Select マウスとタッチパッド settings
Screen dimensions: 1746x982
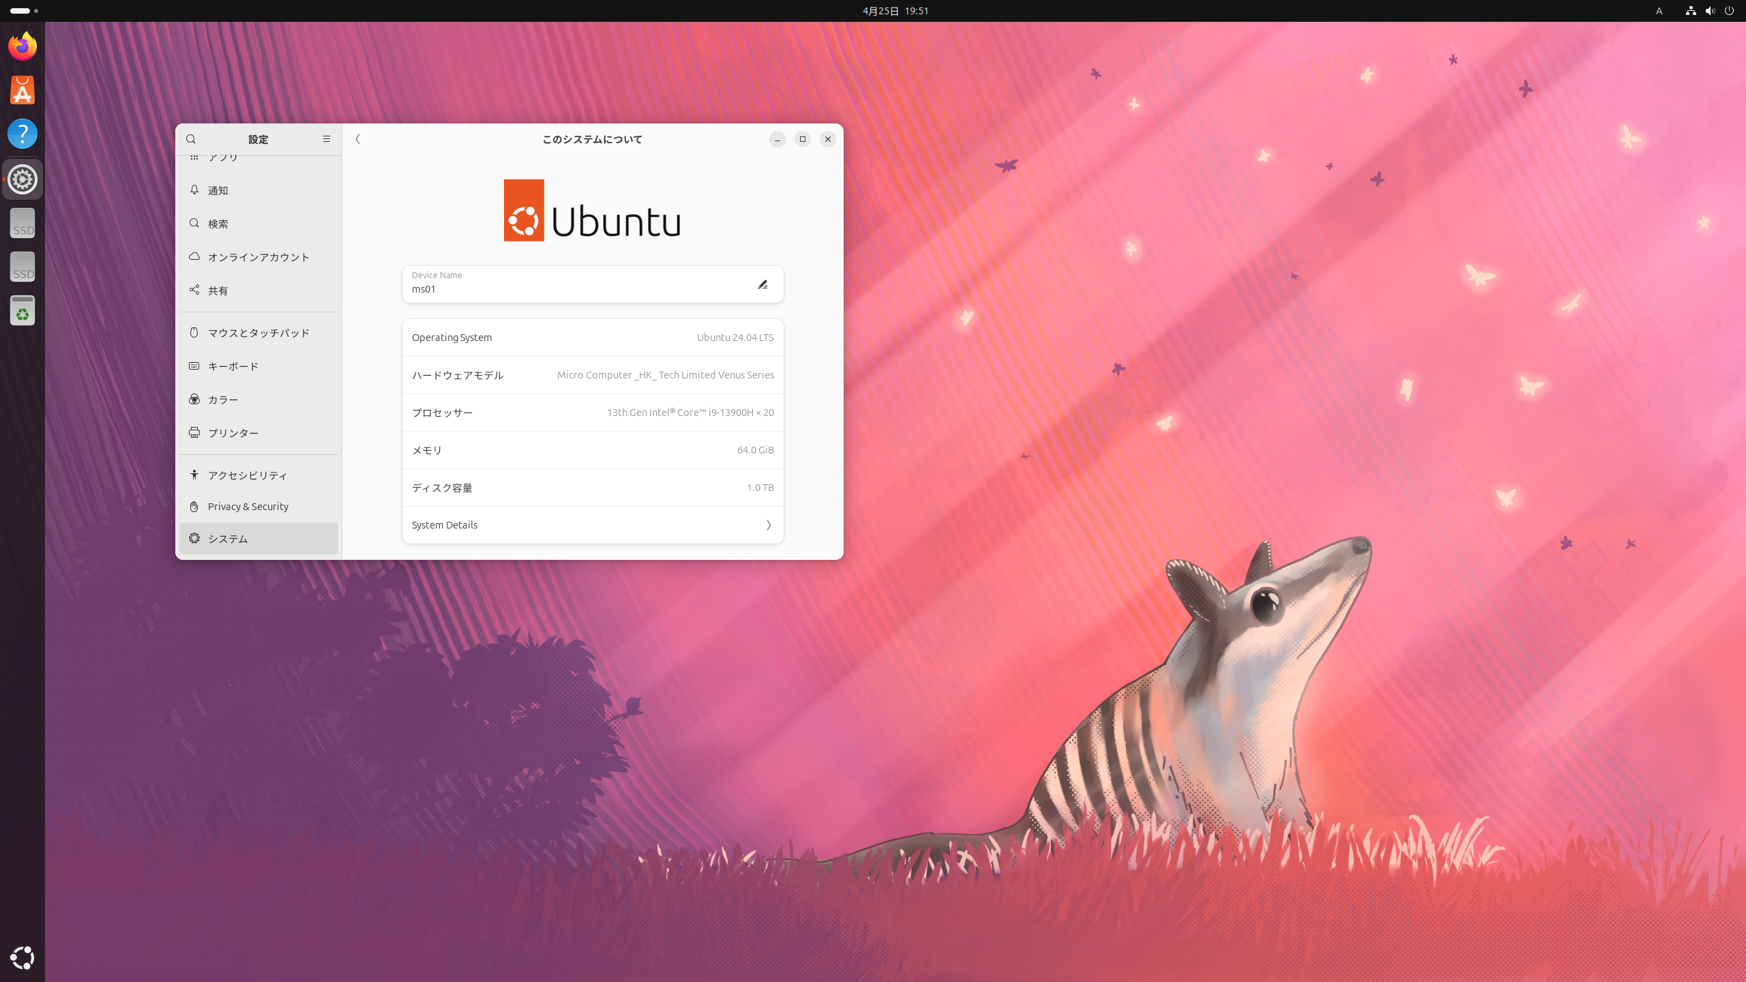258,332
